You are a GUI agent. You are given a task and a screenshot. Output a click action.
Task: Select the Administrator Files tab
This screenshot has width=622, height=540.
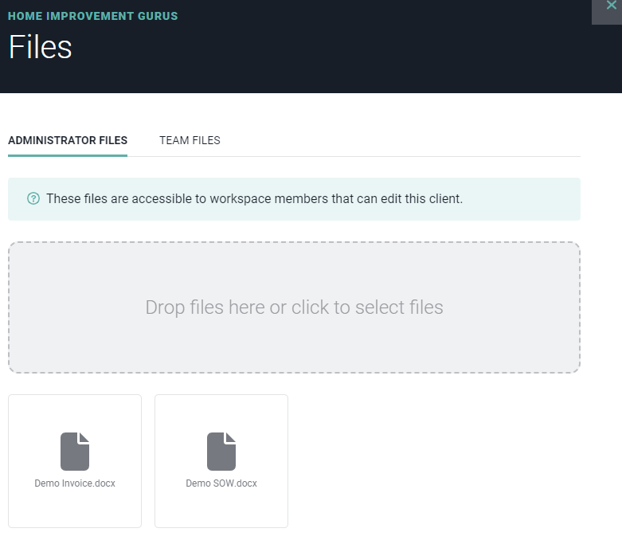(68, 140)
